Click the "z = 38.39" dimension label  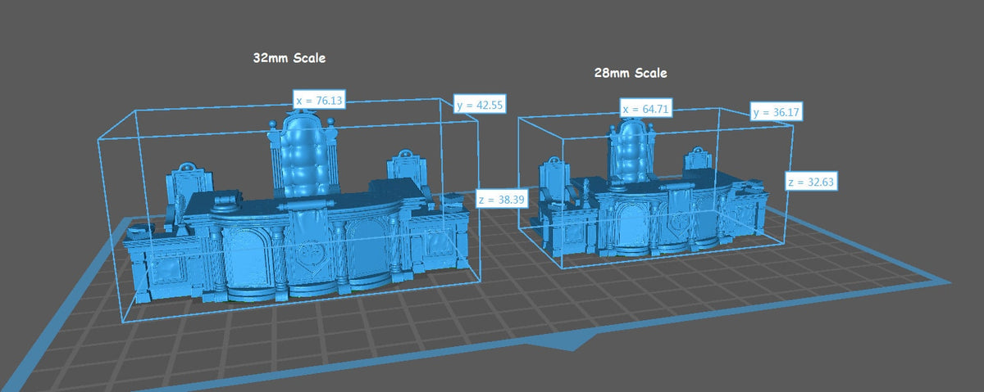point(501,199)
